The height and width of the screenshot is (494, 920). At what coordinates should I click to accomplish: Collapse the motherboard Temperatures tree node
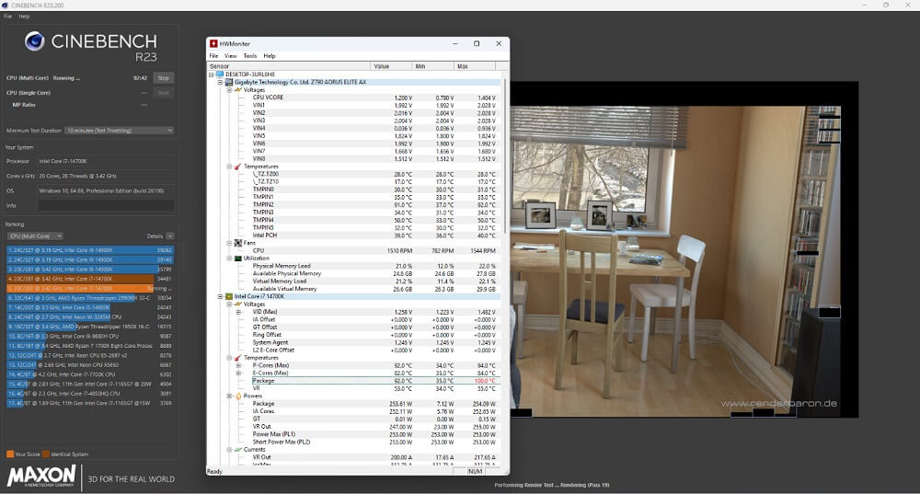click(229, 167)
